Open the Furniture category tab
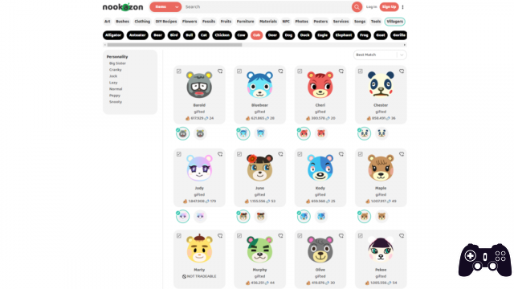Viewport: 514px width, 289px height. [245, 22]
